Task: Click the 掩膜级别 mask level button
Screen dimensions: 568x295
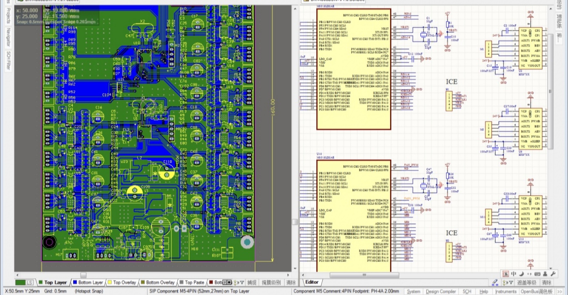Action: click(x=271, y=282)
